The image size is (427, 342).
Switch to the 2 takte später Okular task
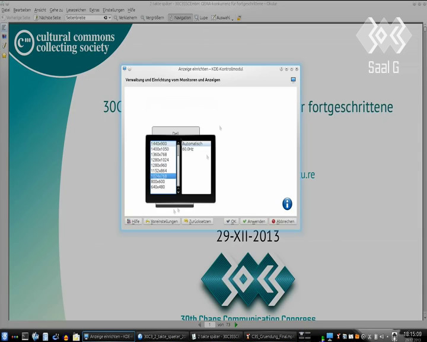coord(216,337)
